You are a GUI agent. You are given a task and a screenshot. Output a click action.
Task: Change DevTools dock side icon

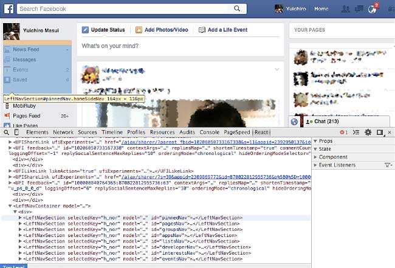[x=380, y=132]
